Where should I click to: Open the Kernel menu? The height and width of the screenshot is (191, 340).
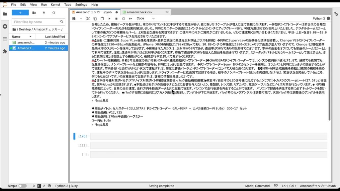click(55, 5)
